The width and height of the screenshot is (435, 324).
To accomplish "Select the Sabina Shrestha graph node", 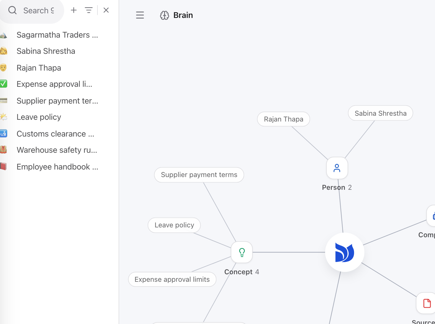I will [381, 113].
